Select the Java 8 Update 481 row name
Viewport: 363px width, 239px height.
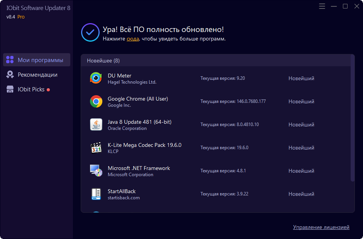pyautogui.click(x=139, y=122)
